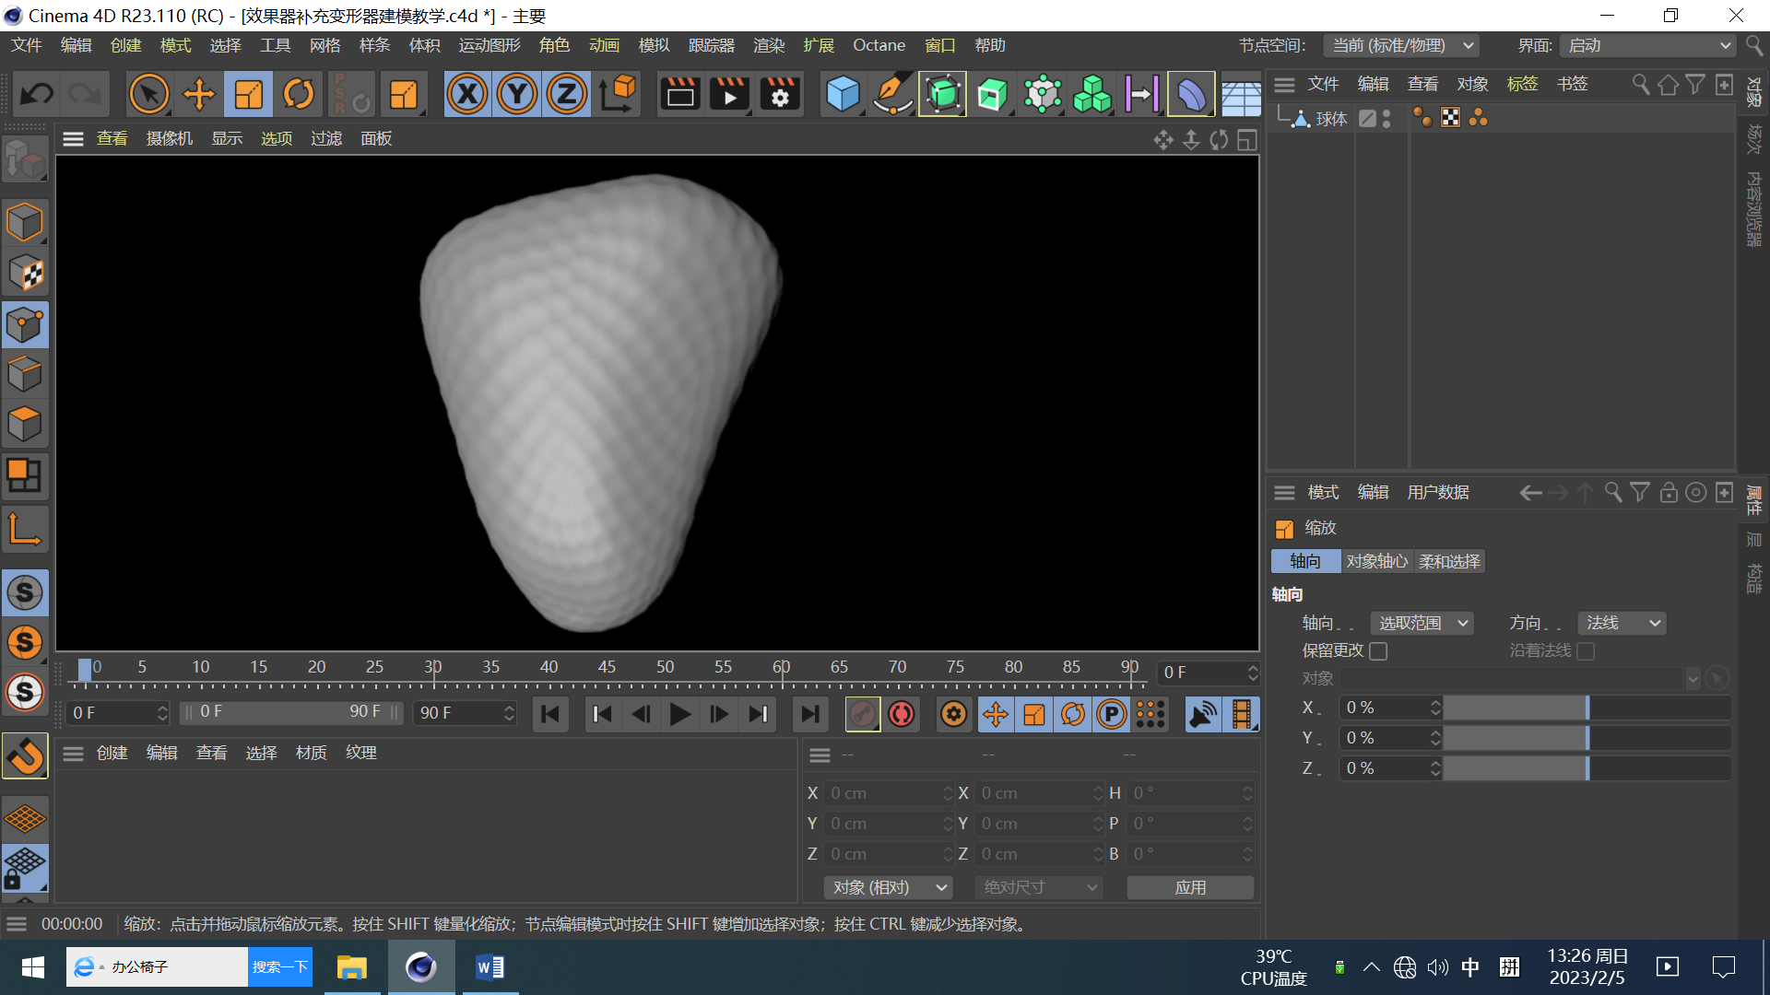Open File Explorer from the taskbar
1770x995 pixels.
click(x=351, y=967)
